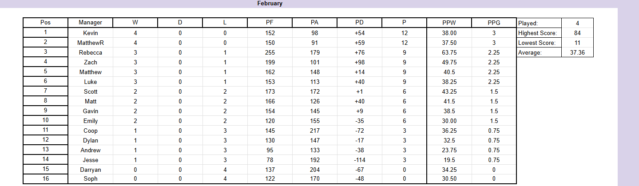
Task: Click the Manager column header
Action: tap(90, 23)
